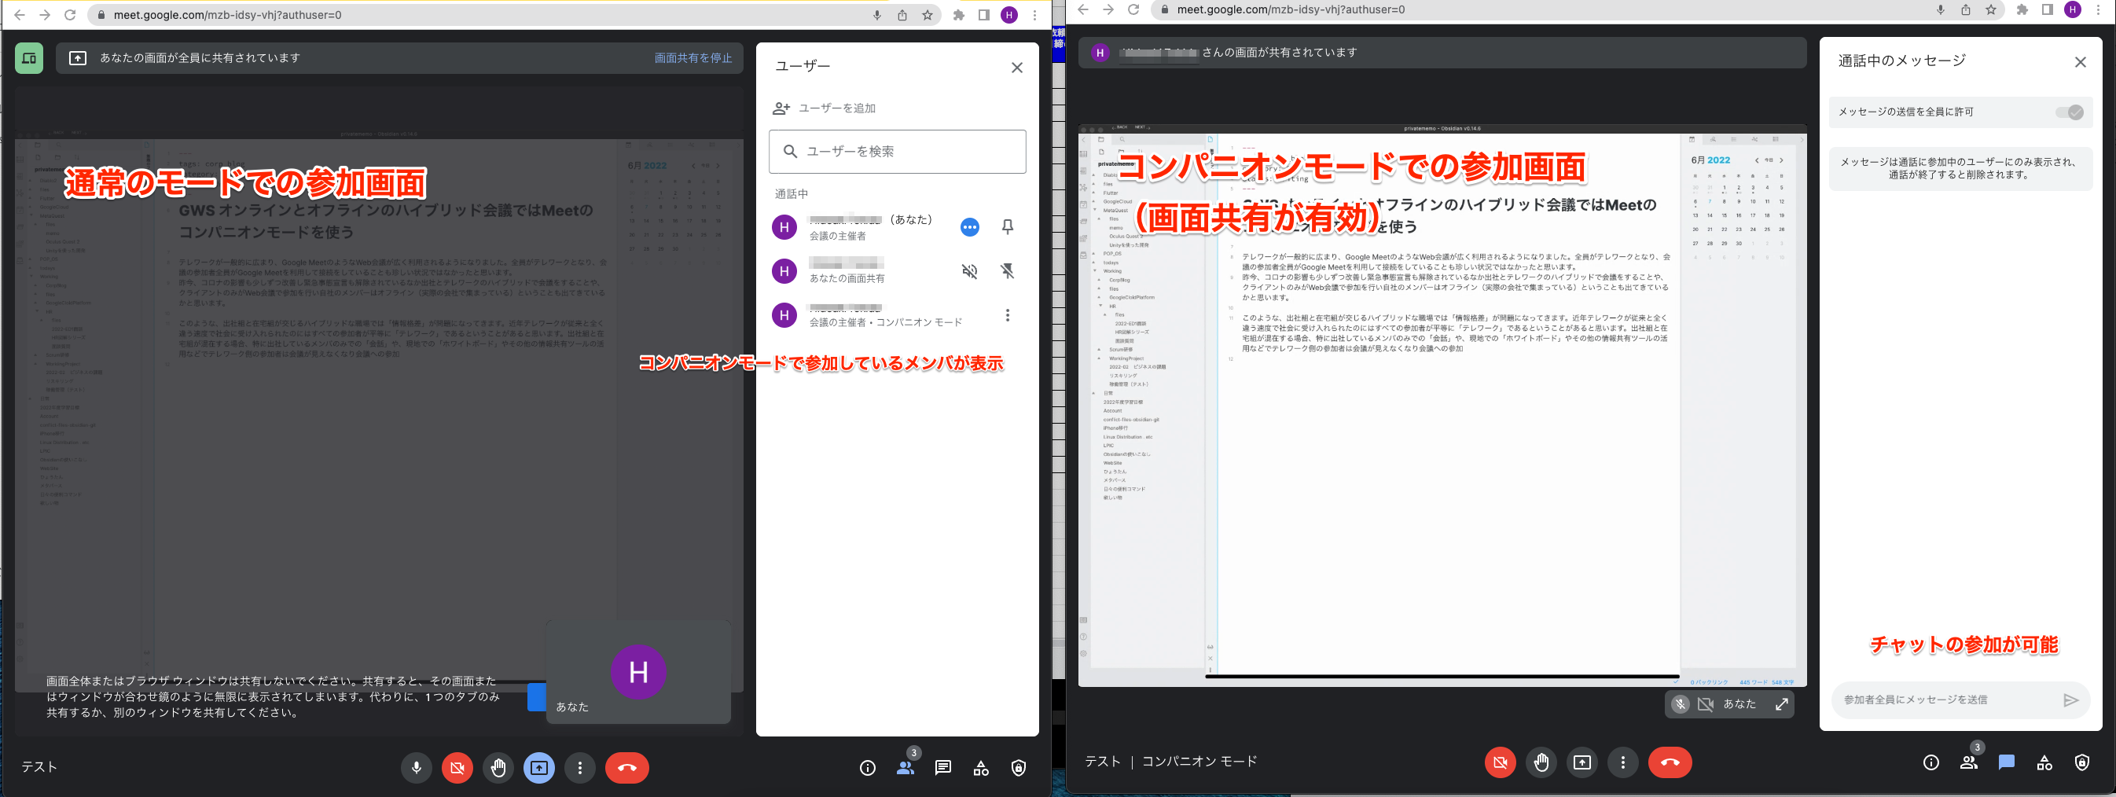This screenshot has height=797, width=2116.
Task: Turn on camera in companion mode window
Action: pos(1500,762)
